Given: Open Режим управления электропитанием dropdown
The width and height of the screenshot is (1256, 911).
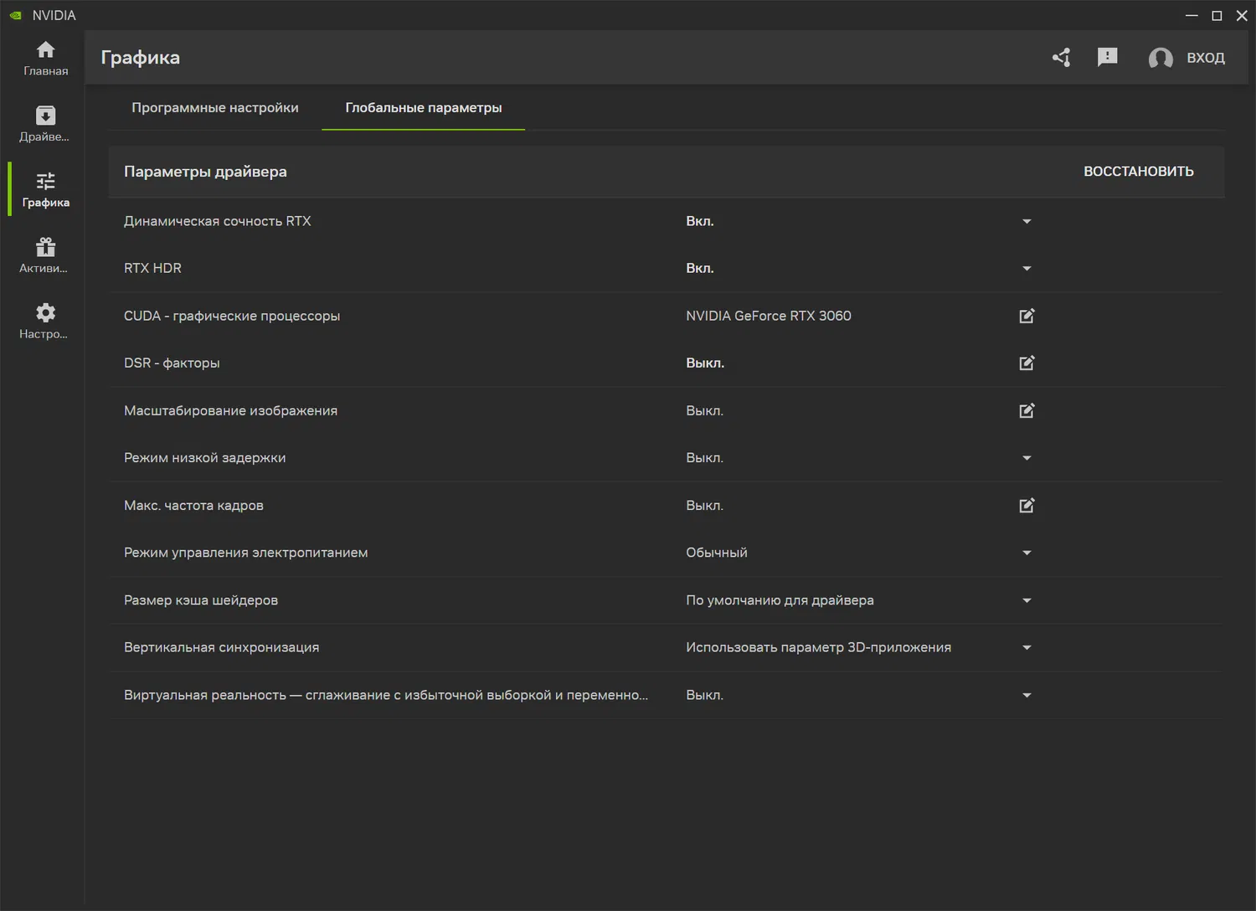Looking at the screenshot, I should click(x=1027, y=553).
